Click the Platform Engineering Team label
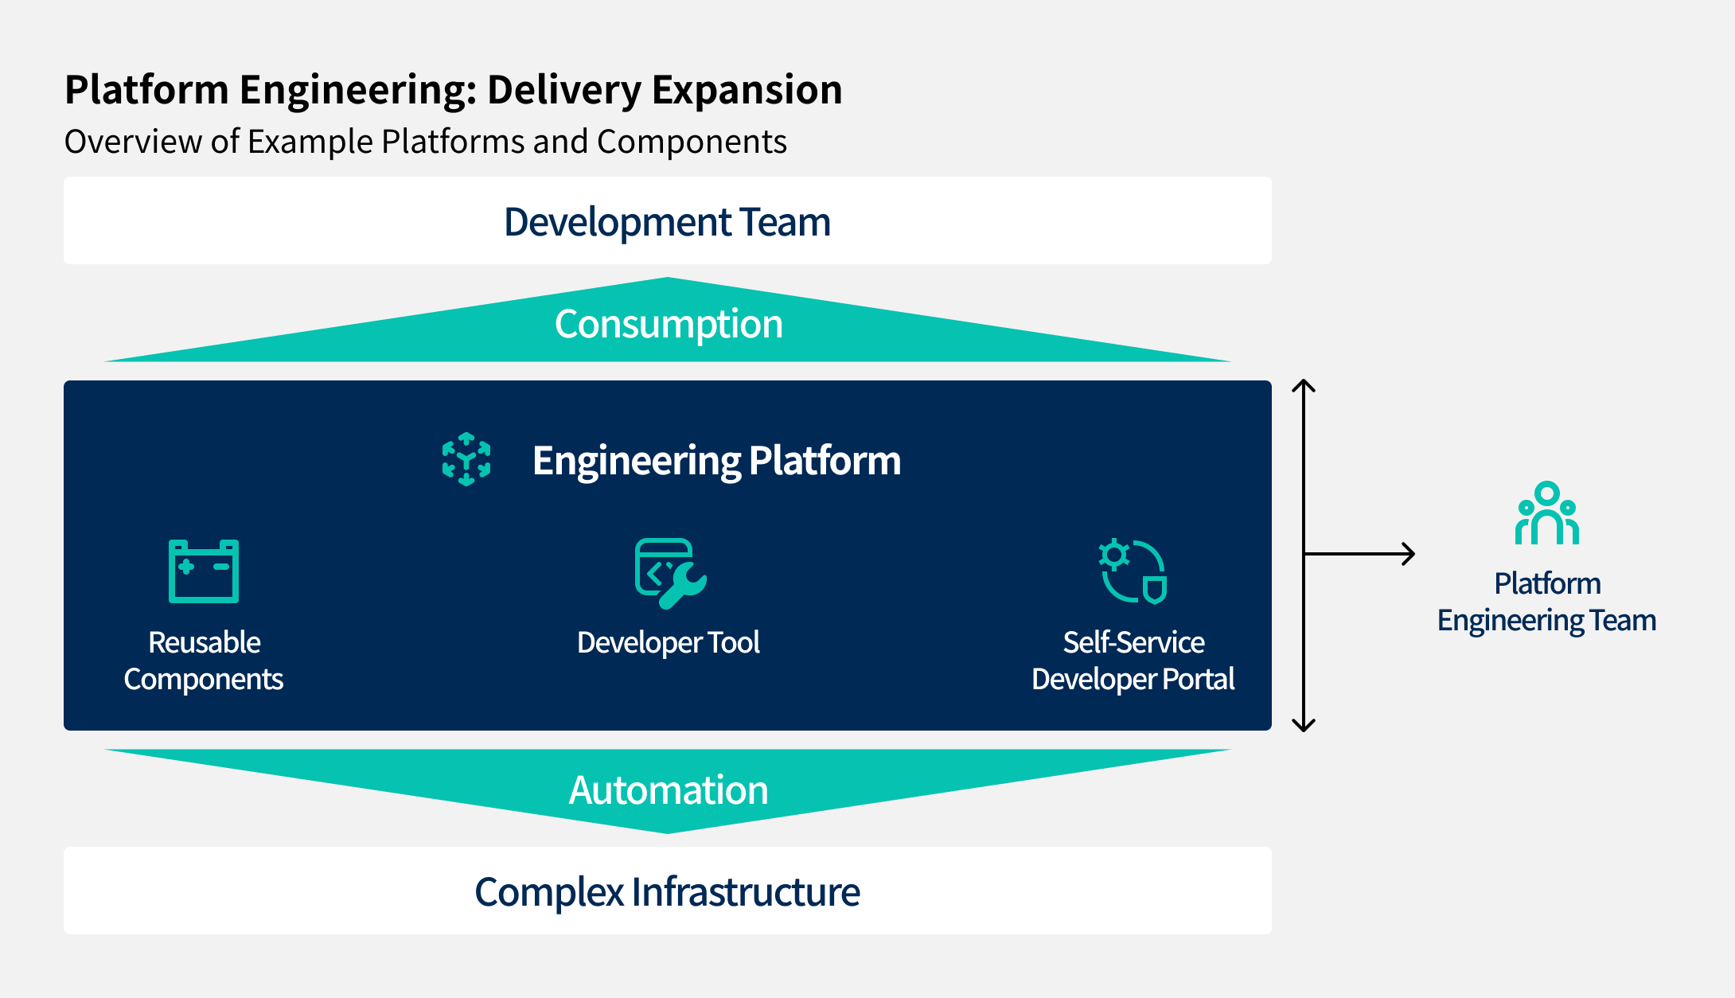1735x998 pixels. pyautogui.click(x=1546, y=602)
